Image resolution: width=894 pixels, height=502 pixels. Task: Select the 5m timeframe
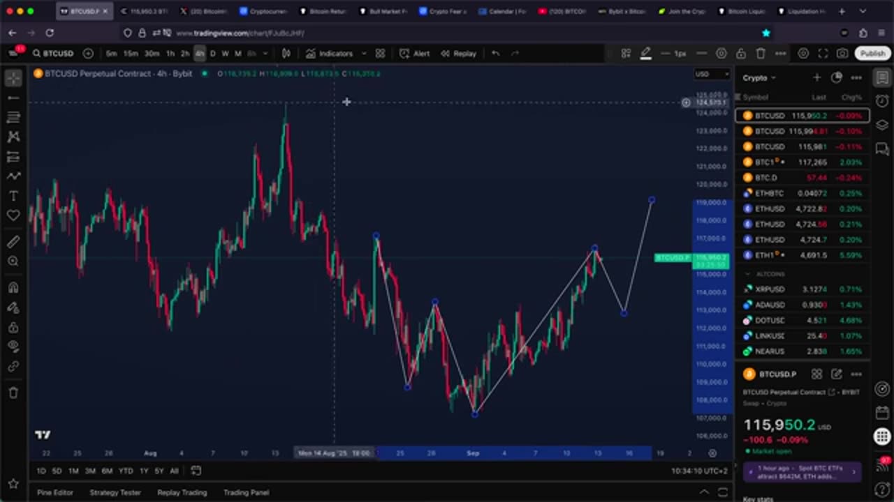coord(112,54)
